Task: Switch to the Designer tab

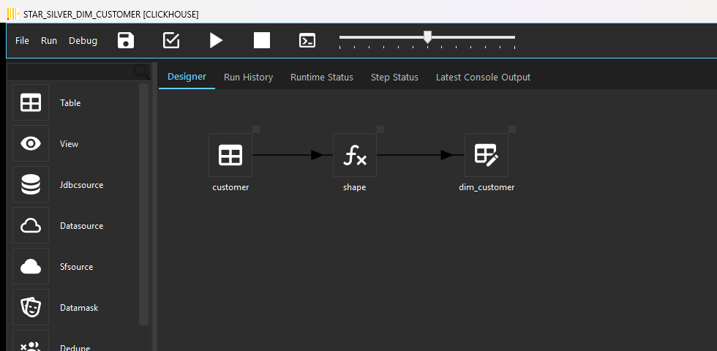Action: [187, 77]
